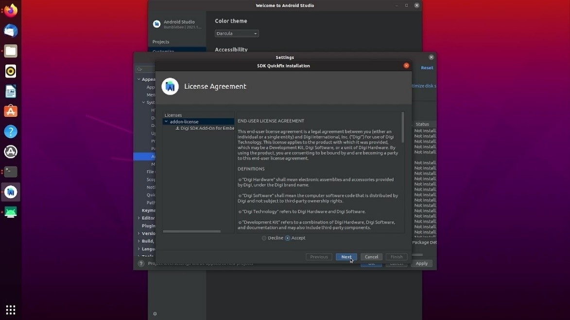
Task: Open the Projects tab in welcome window
Action: pos(161,42)
